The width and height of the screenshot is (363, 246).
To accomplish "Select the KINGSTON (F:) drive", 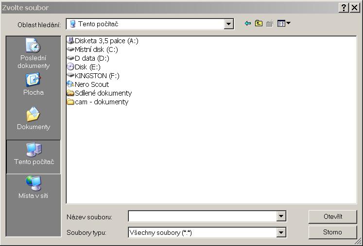I will pyautogui.click(x=96, y=76).
